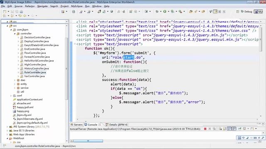Click the green Run button icon

pyautogui.click(x=165, y=12)
